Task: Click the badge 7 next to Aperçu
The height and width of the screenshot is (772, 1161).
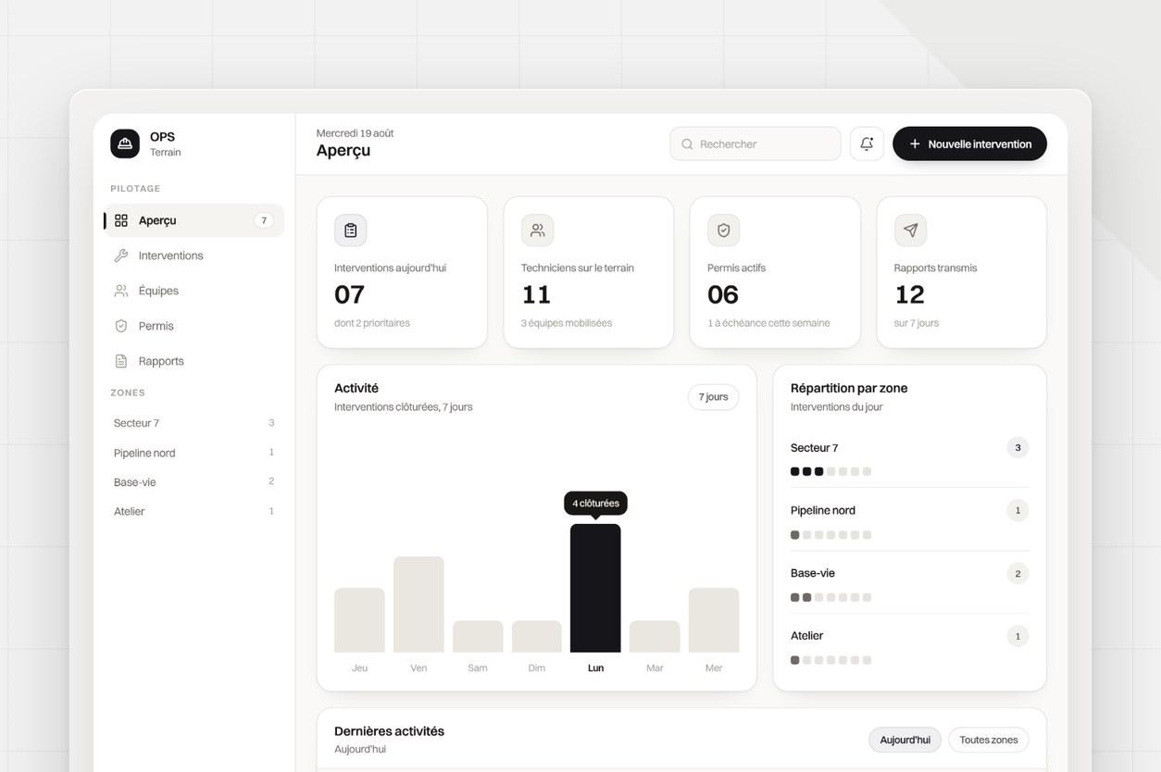Action: coord(264,220)
